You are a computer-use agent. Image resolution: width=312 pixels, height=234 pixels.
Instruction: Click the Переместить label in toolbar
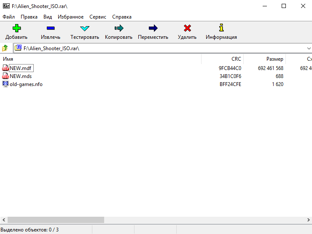point(153,37)
